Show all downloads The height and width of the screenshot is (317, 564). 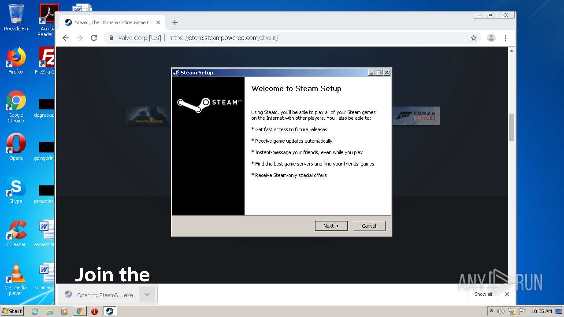[x=483, y=294]
